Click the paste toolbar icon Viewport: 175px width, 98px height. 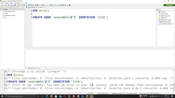point(11,5)
